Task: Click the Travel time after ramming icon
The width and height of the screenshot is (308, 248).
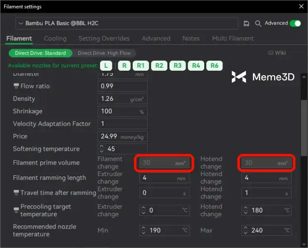Action: coord(16,193)
